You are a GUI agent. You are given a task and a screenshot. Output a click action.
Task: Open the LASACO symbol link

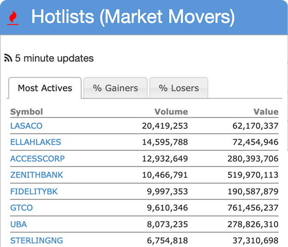(26, 126)
